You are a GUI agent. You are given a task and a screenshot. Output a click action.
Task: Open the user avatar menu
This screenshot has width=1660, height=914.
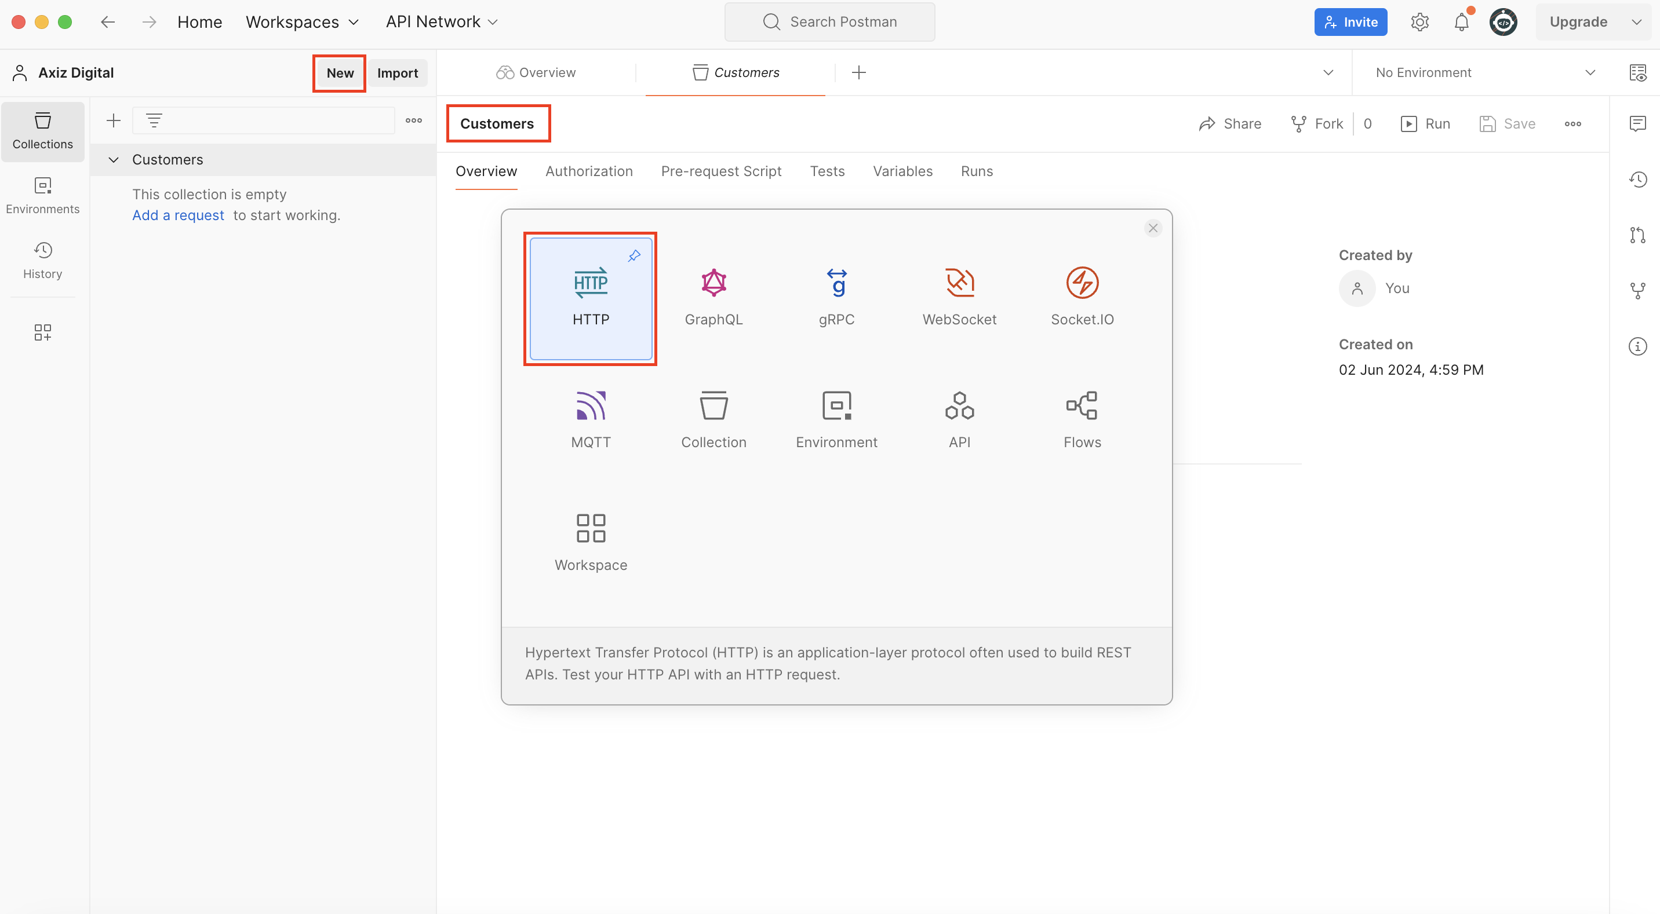coord(1504,22)
